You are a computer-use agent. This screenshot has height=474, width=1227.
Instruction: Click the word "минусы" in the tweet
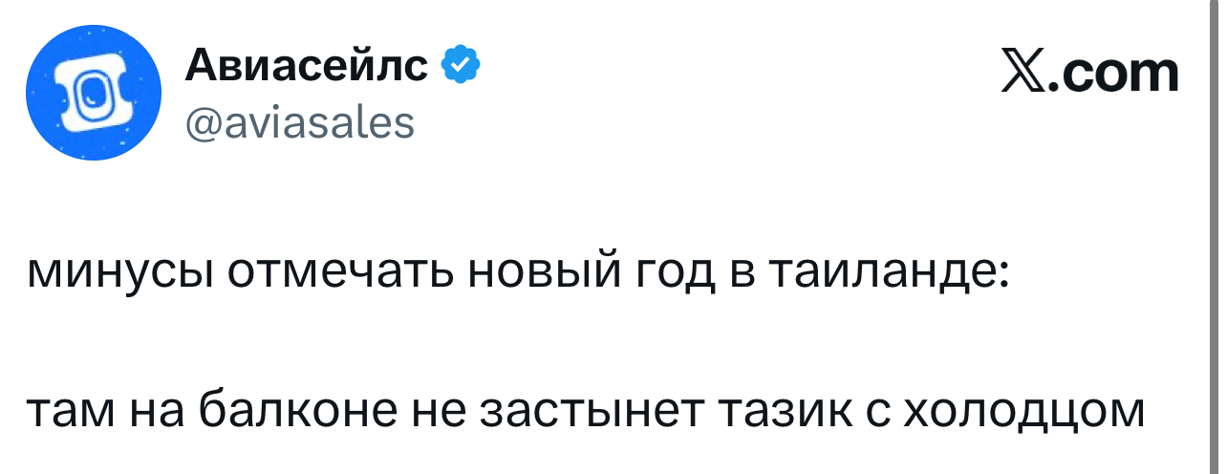119,276
